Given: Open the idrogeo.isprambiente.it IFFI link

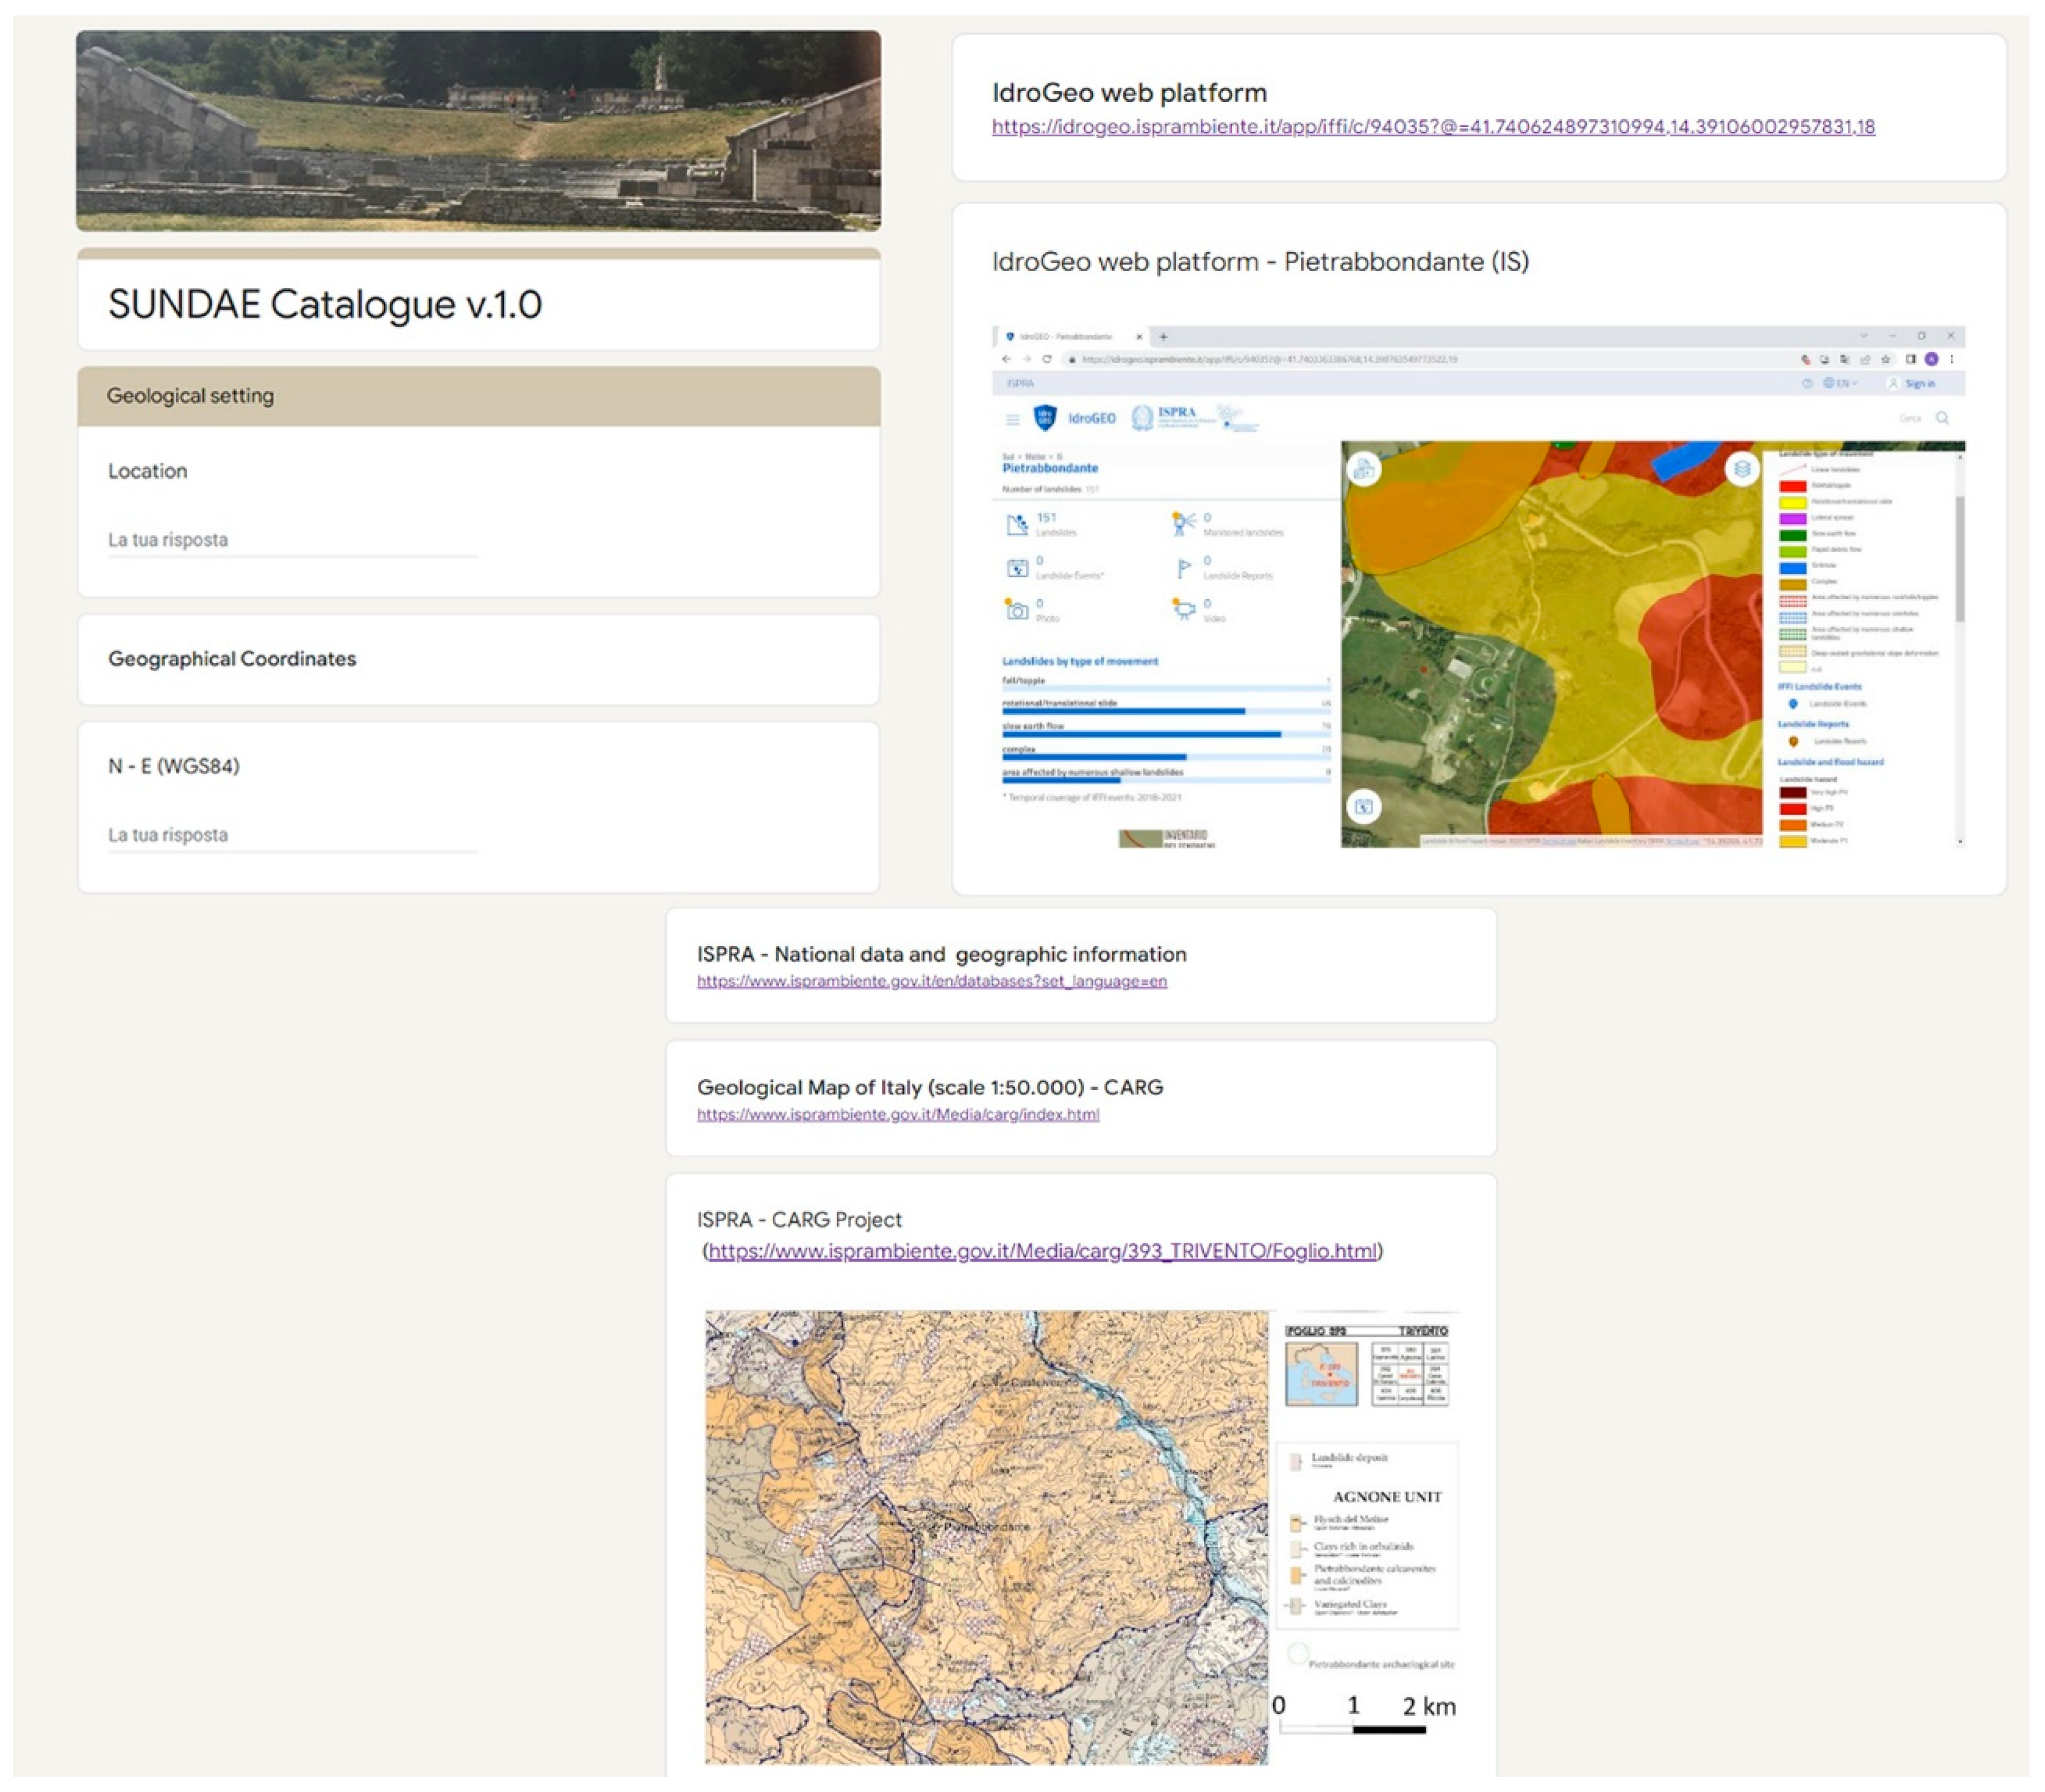Looking at the screenshot, I should pos(1432,127).
